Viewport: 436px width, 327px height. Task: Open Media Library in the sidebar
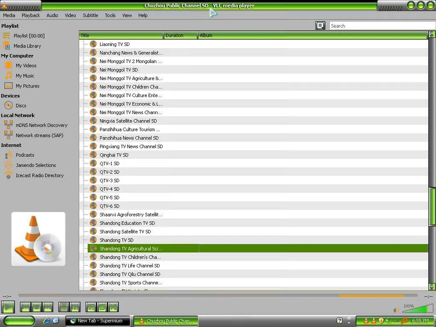click(x=27, y=46)
